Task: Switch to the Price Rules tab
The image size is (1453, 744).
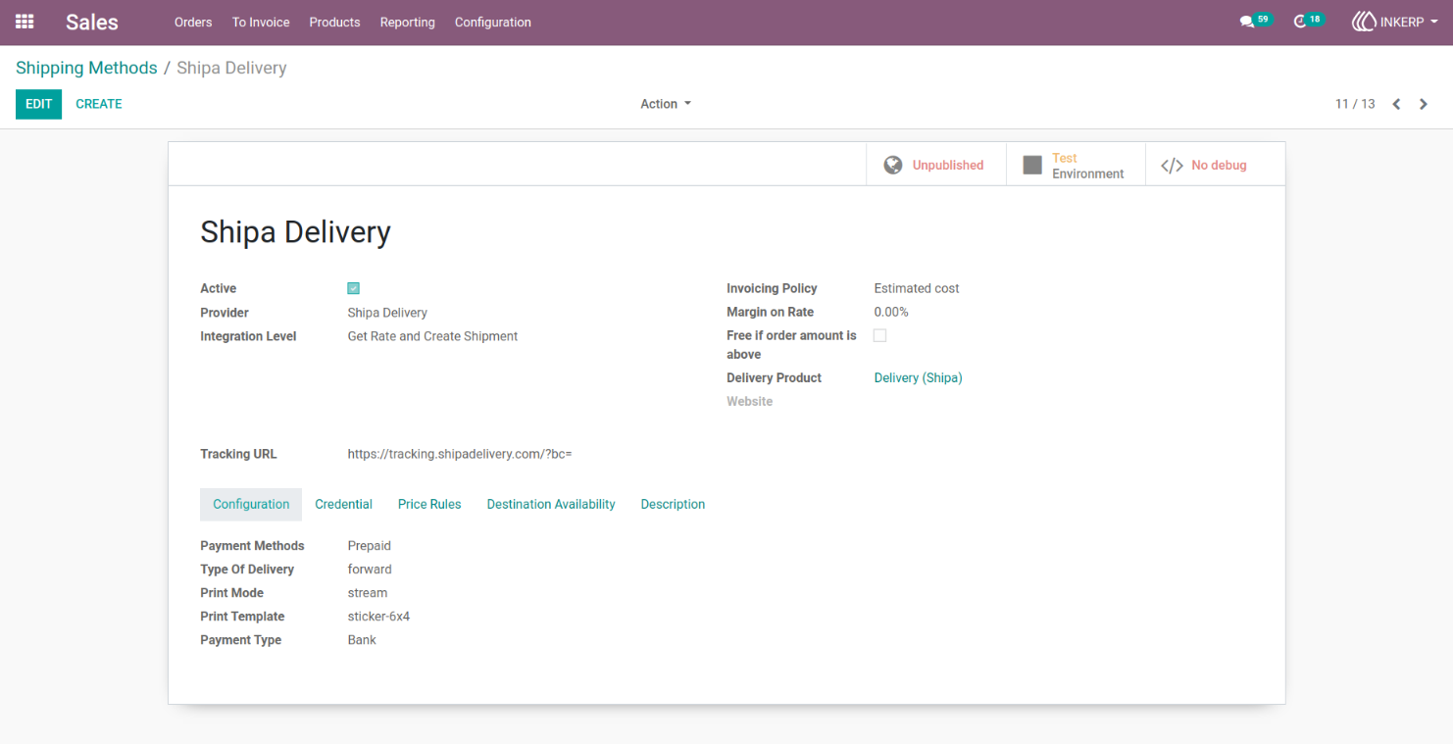Action: tap(429, 504)
